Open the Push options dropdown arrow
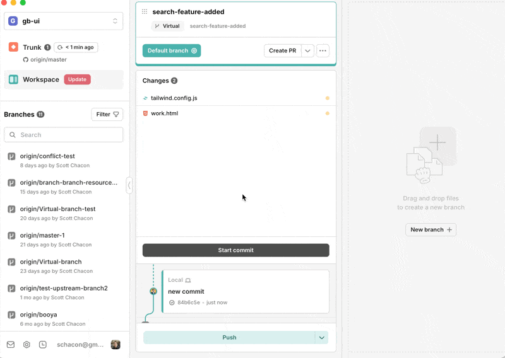The image size is (505, 358). click(322, 338)
